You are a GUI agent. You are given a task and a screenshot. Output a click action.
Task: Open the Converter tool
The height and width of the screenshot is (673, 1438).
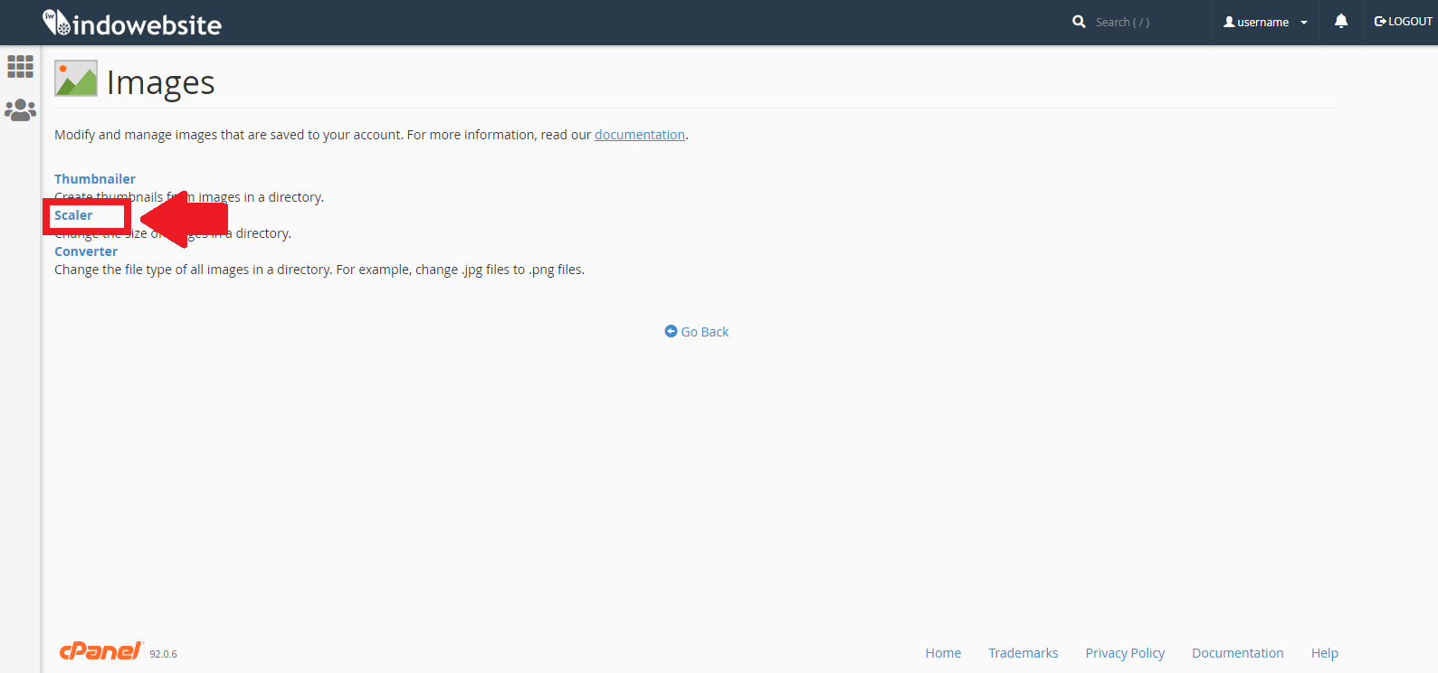(86, 251)
